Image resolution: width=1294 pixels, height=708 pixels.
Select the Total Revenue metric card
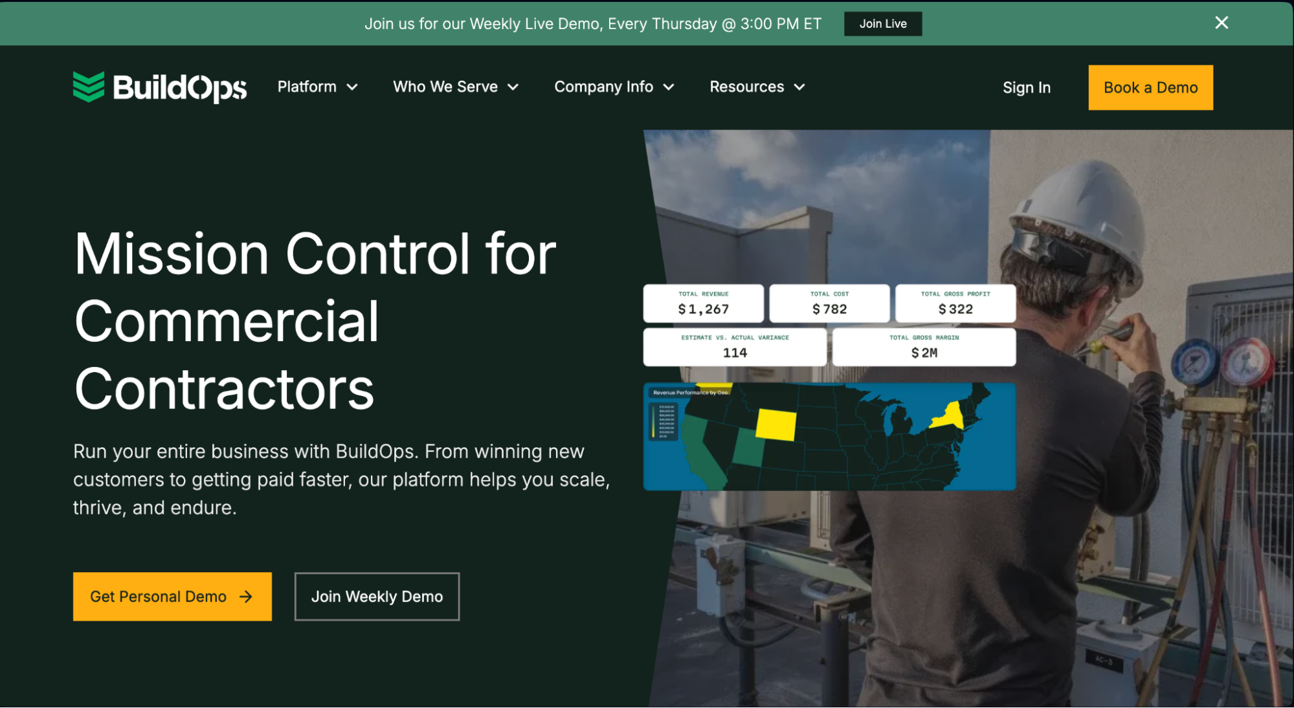click(x=703, y=303)
